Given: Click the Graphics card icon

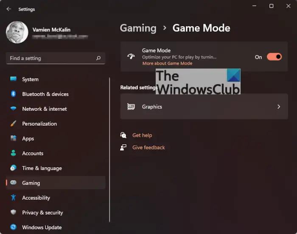Looking at the screenshot, I should pyautogui.click(x=131, y=107).
